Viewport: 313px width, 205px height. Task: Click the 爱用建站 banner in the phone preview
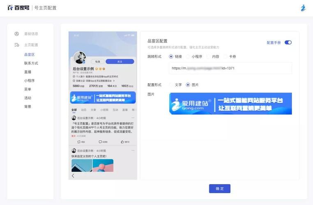(x=103, y=98)
